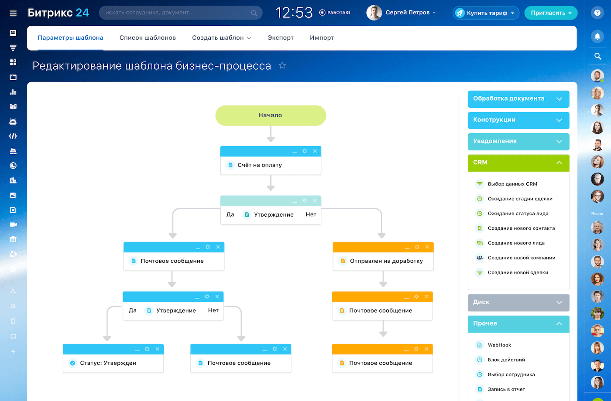Click the search employee or document field
This screenshot has height=401, width=611.
[x=177, y=13]
